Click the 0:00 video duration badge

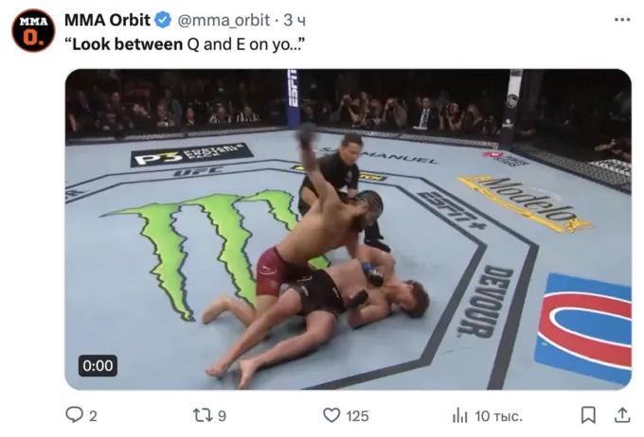[x=98, y=366]
